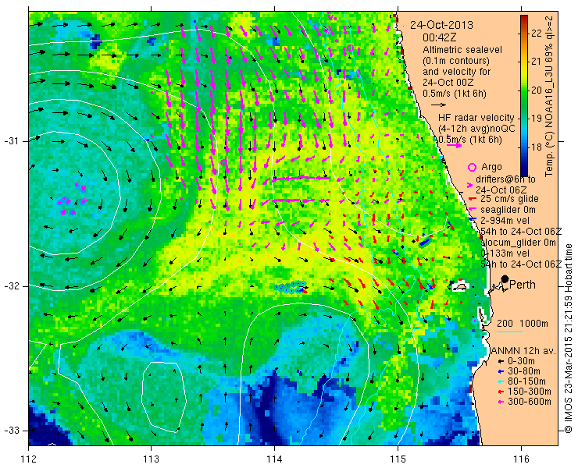Click the '0-30m' depth label
The image size is (578, 468).
pos(521,361)
